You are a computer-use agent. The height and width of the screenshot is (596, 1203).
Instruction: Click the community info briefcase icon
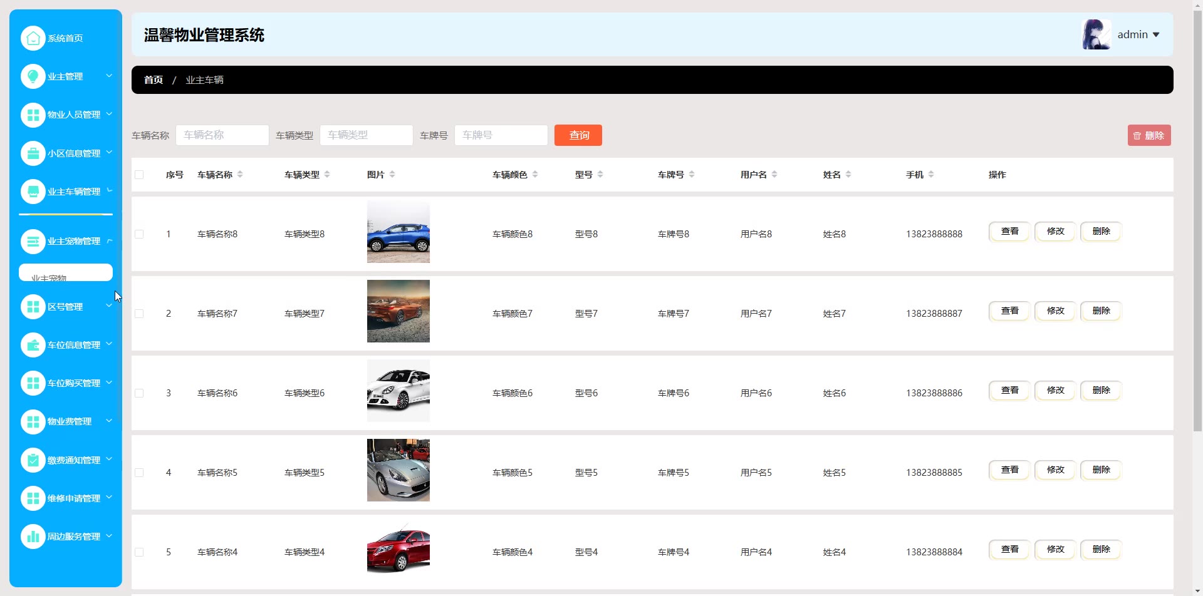[x=33, y=153]
